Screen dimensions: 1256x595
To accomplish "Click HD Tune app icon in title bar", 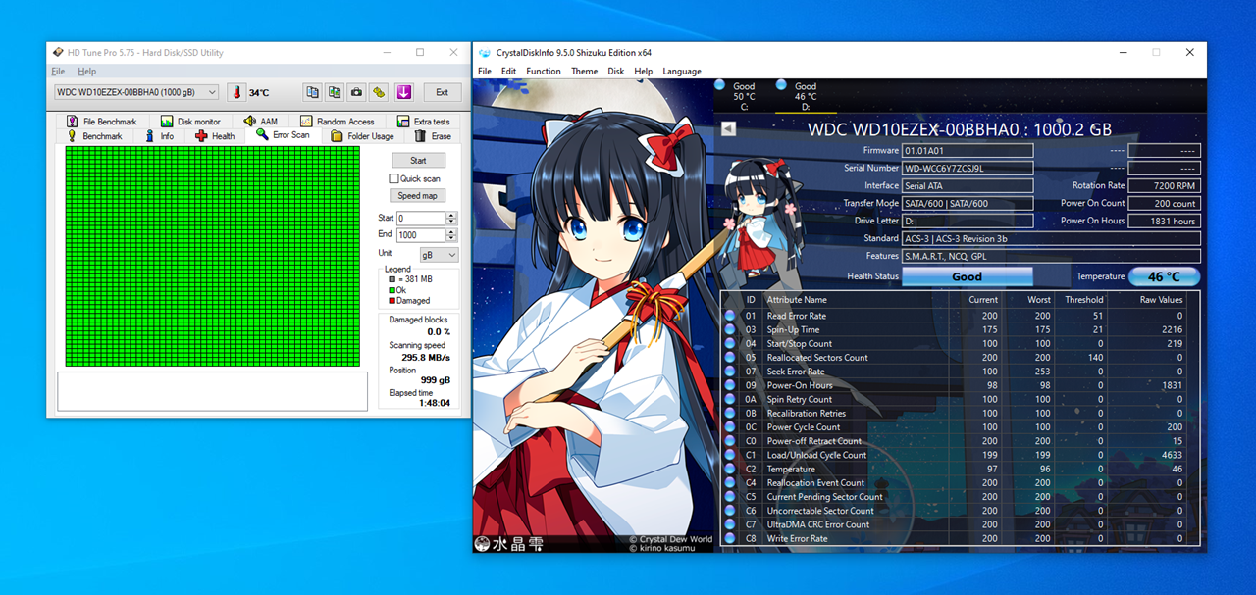I will point(57,53).
